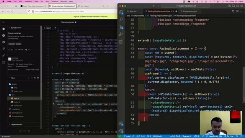This screenshot has height=138, width=245.
Task: Click the Sandbox Info icon in CodeSandbox sidebar
Action: [x=3, y=29]
